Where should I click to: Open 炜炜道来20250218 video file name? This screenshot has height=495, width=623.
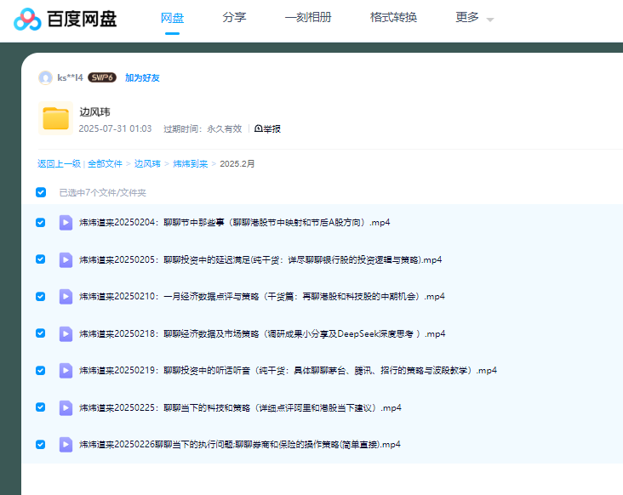262,333
